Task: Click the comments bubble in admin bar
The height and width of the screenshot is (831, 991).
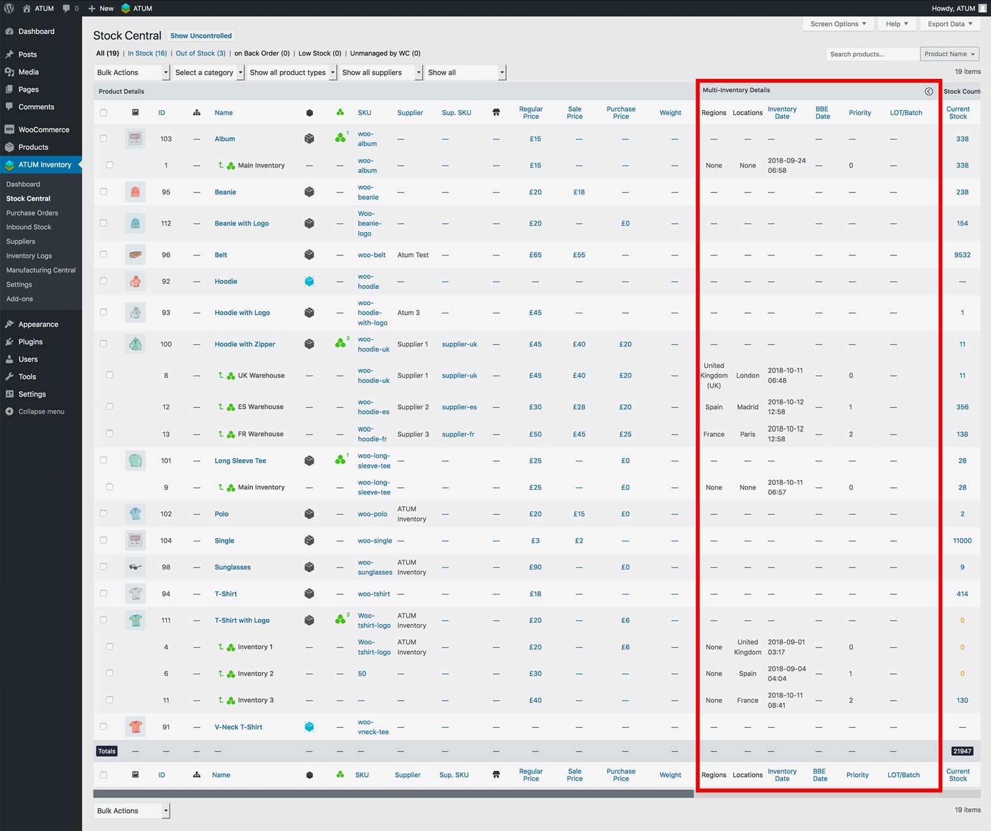Action: pos(67,8)
